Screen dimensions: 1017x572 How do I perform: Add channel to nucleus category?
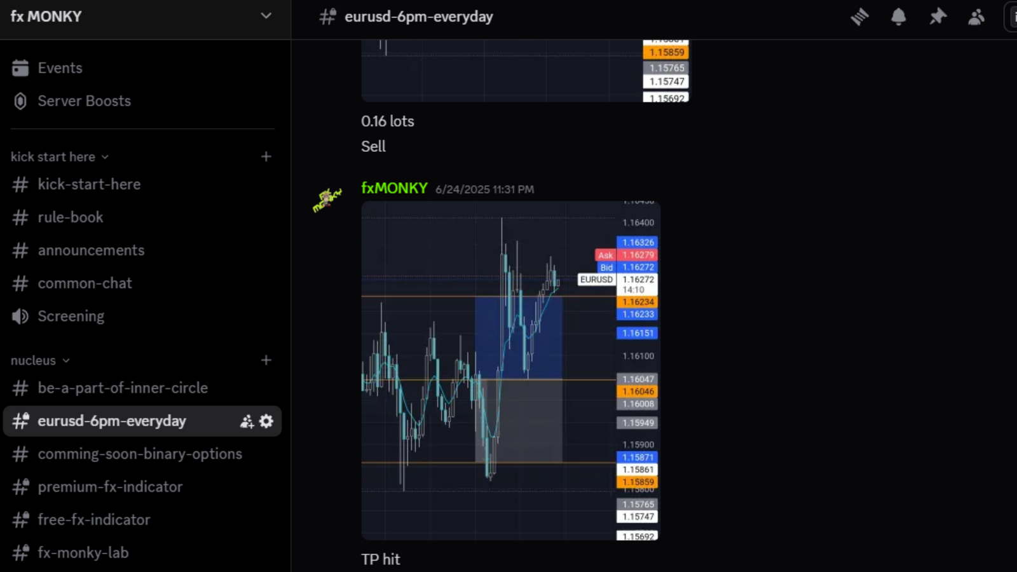[x=266, y=360]
